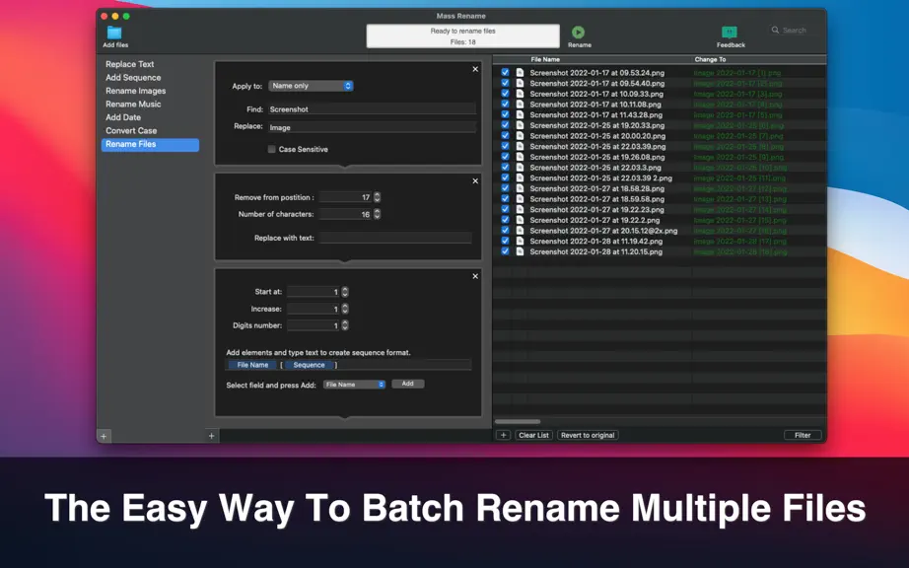Click the Number of characters stepper
Screen dimensions: 909x568
click(377, 214)
